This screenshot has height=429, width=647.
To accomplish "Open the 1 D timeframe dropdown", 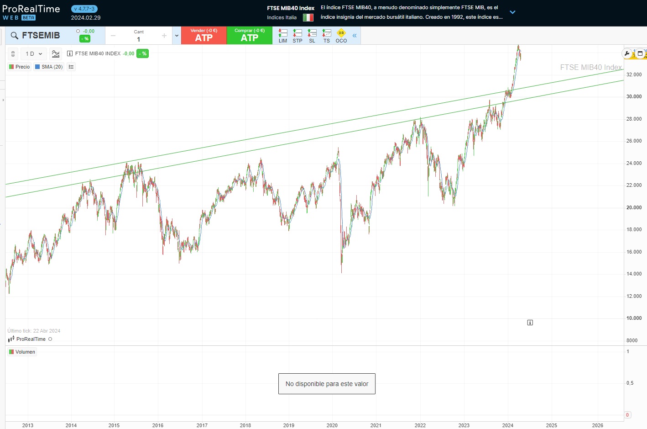I will tap(33, 53).
